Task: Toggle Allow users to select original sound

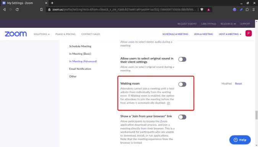Action: pos(182,59)
